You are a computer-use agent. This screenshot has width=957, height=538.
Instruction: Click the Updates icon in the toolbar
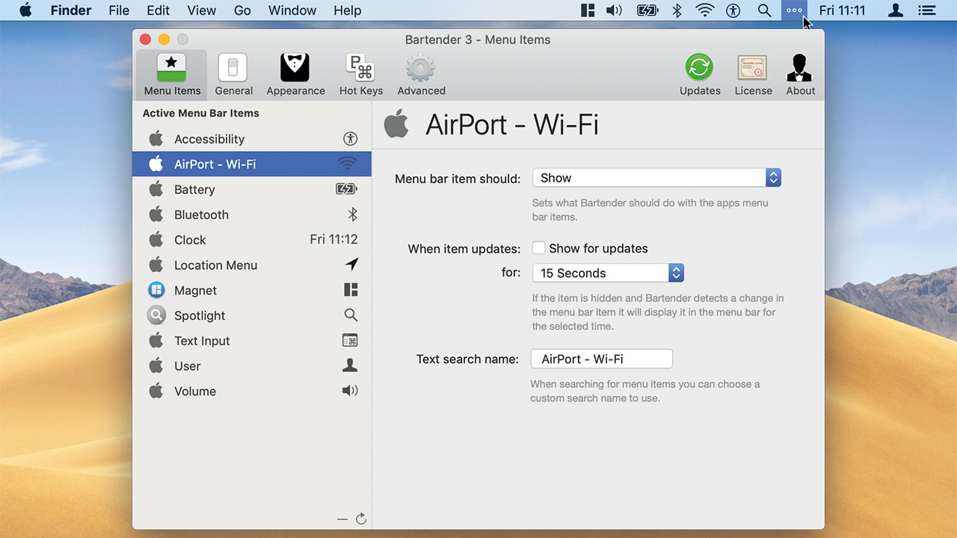coord(699,73)
